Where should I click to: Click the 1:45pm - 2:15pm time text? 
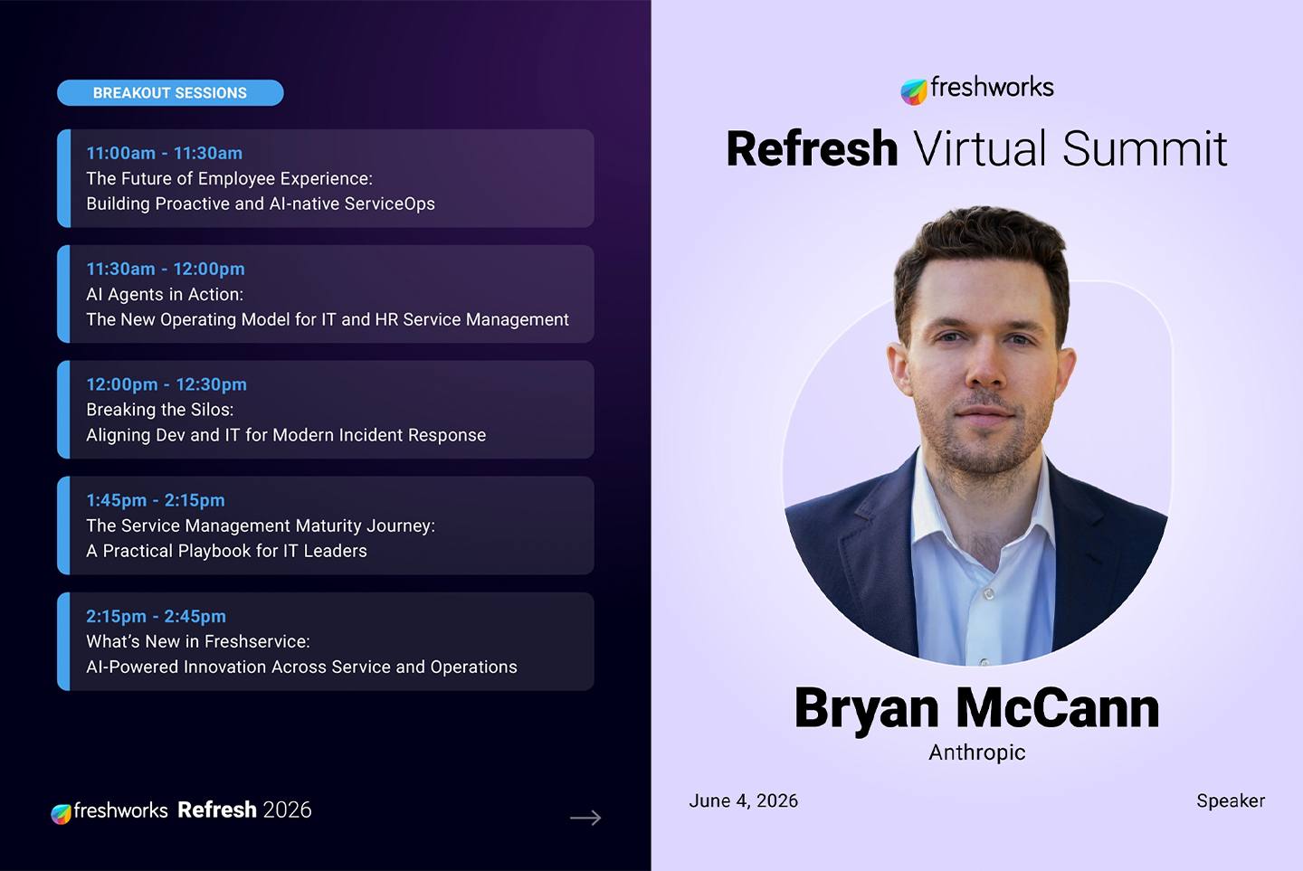click(156, 500)
